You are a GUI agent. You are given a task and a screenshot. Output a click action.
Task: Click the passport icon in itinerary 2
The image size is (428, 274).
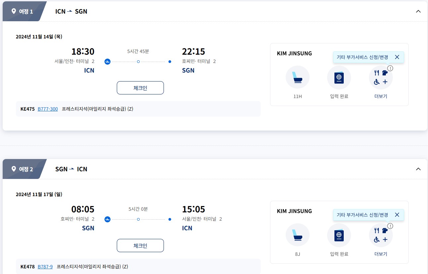(x=339, y=235)
